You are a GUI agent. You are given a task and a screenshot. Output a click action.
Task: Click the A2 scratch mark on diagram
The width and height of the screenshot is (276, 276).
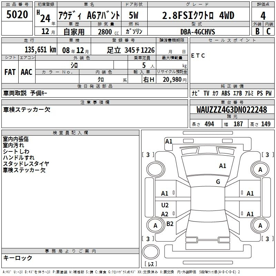(165, 214)
